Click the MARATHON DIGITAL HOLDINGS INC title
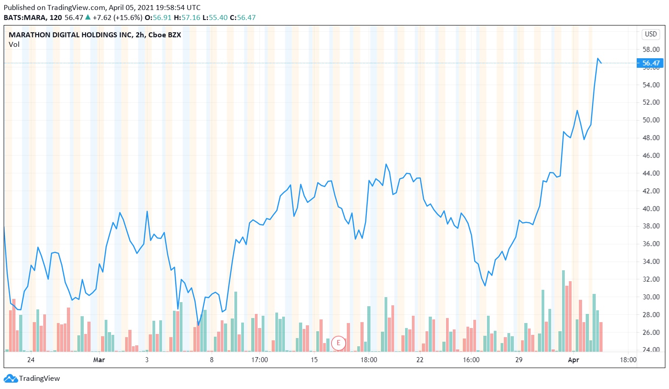Screen dimensions: 669x389 tap(71, 35)
